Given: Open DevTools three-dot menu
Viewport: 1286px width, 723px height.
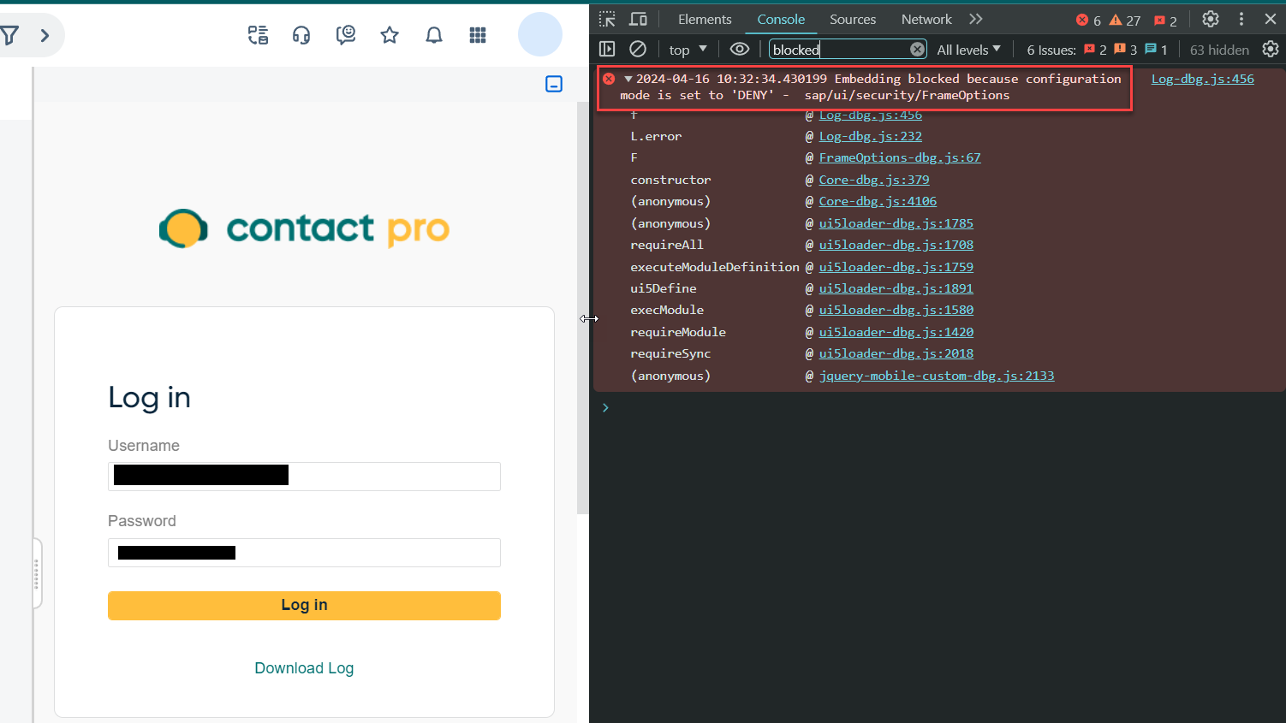Looking at the screenshot, I should tap(1241, 19).
